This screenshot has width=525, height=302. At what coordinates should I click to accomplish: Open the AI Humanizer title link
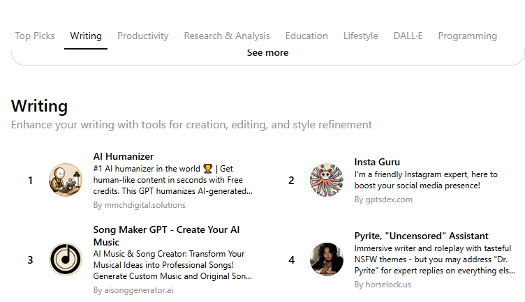pyautogui.click(x=124, y=156)
